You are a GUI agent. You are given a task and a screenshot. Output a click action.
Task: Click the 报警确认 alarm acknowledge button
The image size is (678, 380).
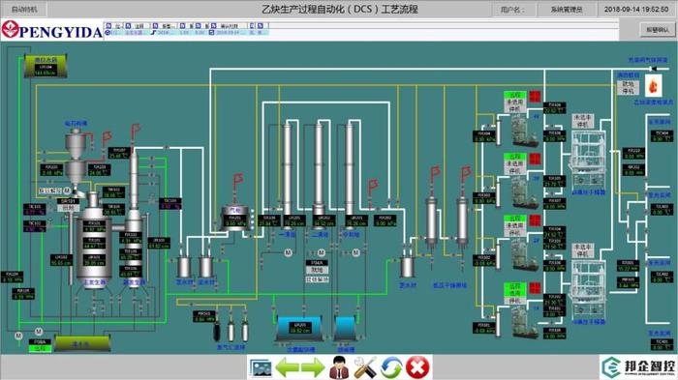(x=658, y=30)
